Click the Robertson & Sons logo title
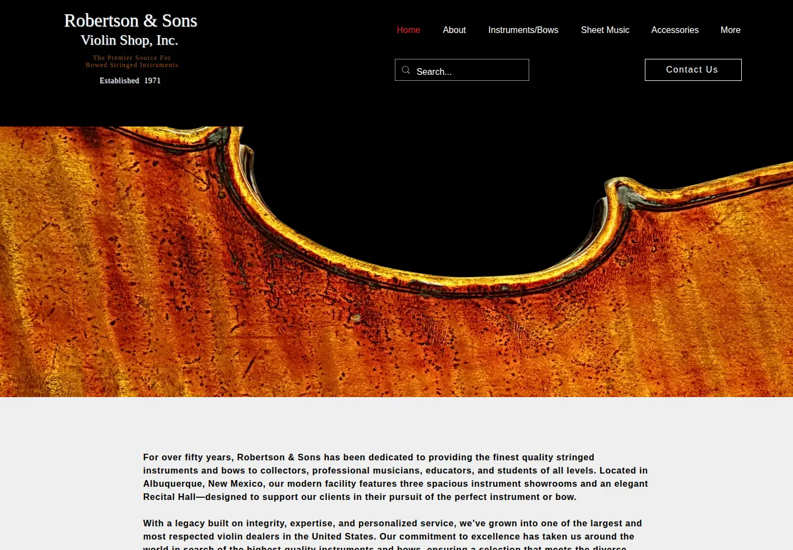The width and height of the screenshot is (793, 550). 131,21
